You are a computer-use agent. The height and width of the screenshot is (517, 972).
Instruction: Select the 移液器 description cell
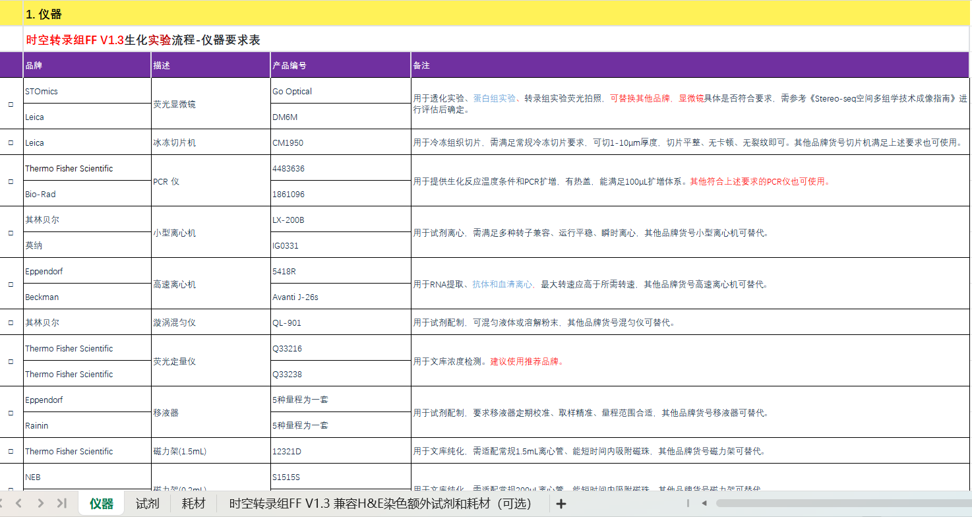coord(211,413)
